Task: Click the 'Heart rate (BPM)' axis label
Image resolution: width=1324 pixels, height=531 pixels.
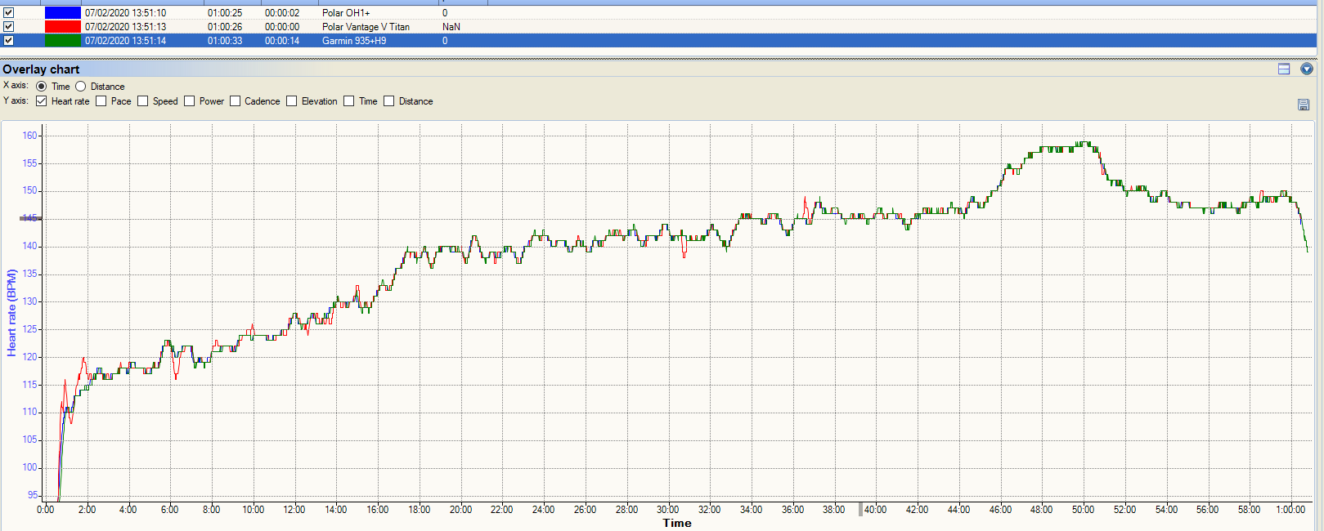Action: pos(11,312)
